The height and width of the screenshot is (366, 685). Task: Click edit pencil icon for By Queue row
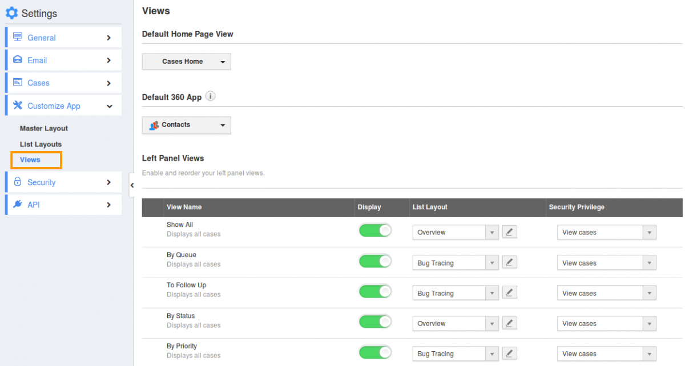510,262
